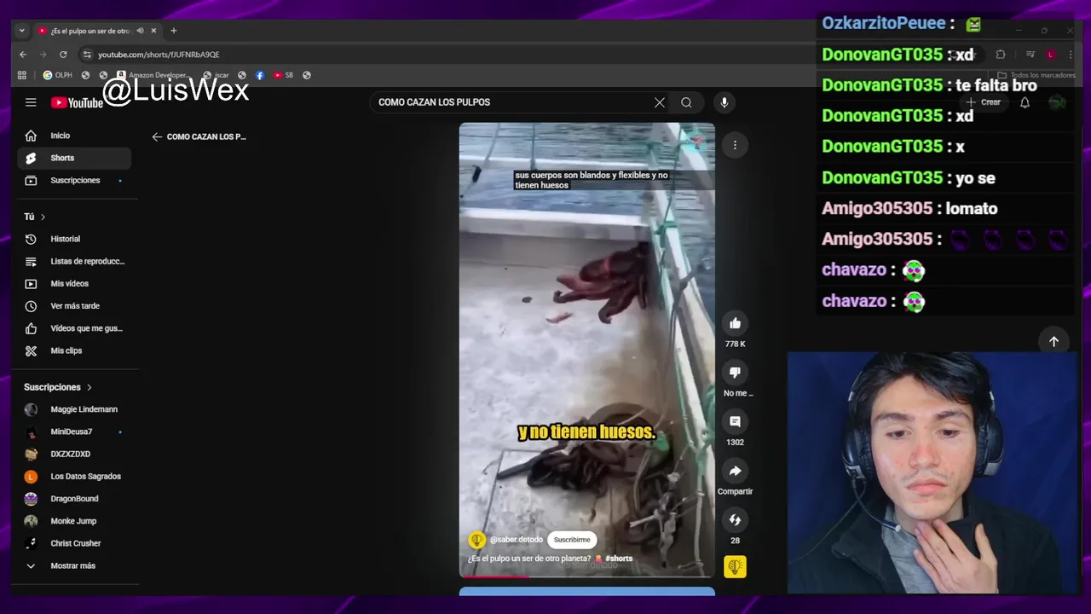This screenshot has height=614, width=1091.
Task: Open a new browser tab
Action: (174, 31)
